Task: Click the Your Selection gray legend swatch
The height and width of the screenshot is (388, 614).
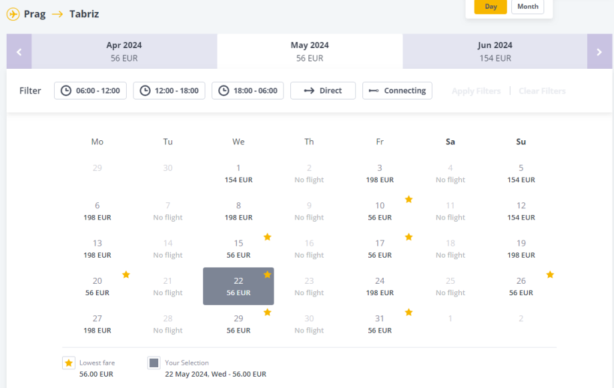Action: tap(154, 363)
